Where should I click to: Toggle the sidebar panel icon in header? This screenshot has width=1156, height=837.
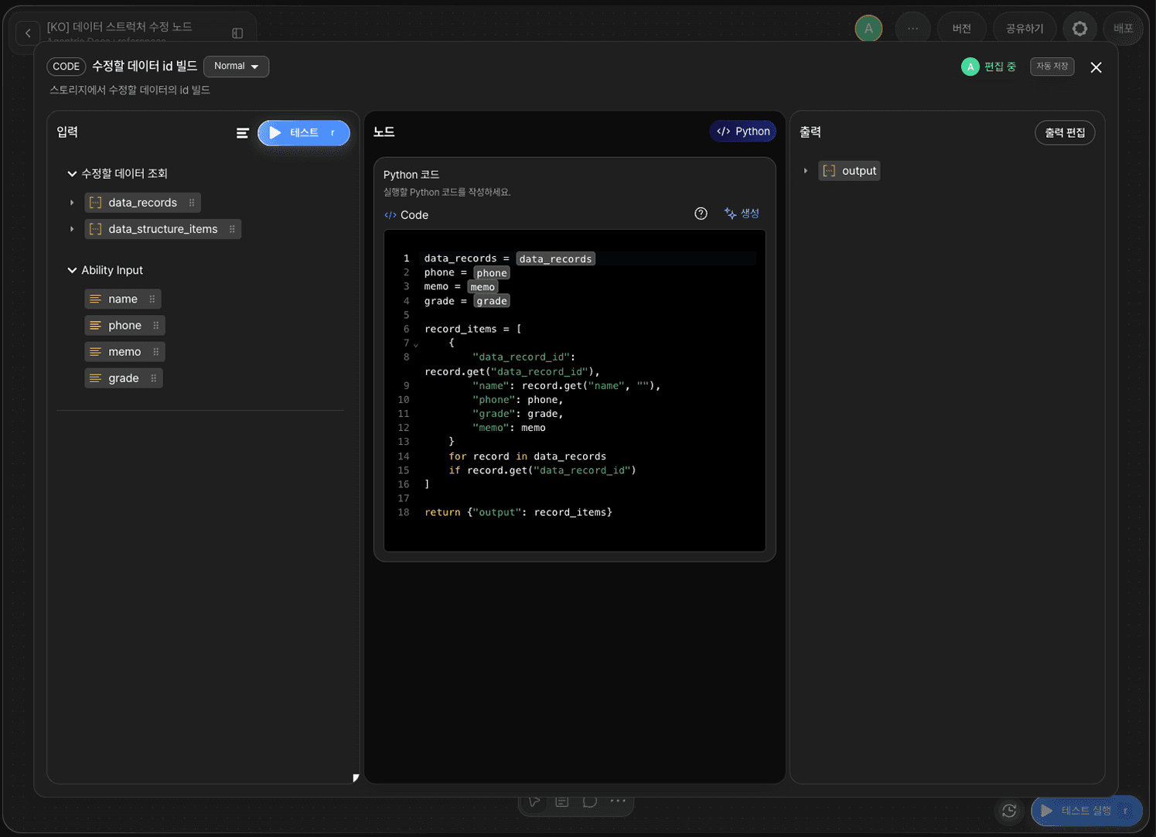(237, 33)
